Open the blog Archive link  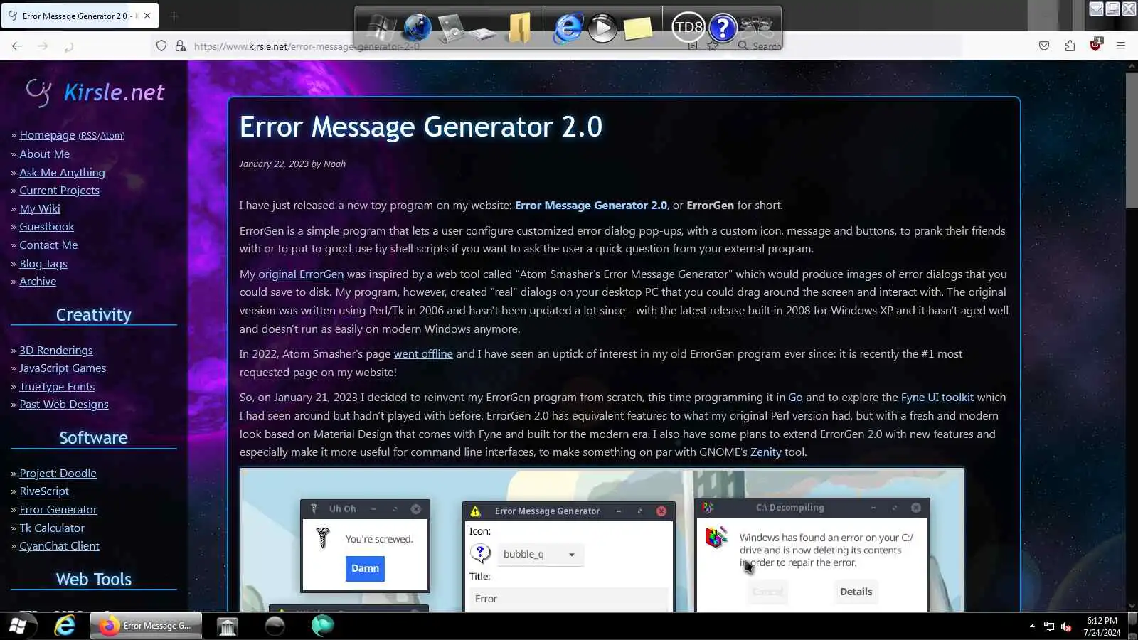pyautogui.click(x=38, y=281)
